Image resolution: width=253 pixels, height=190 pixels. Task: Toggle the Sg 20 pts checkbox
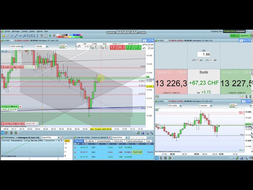pyautogui.click(x=144, y=45)
